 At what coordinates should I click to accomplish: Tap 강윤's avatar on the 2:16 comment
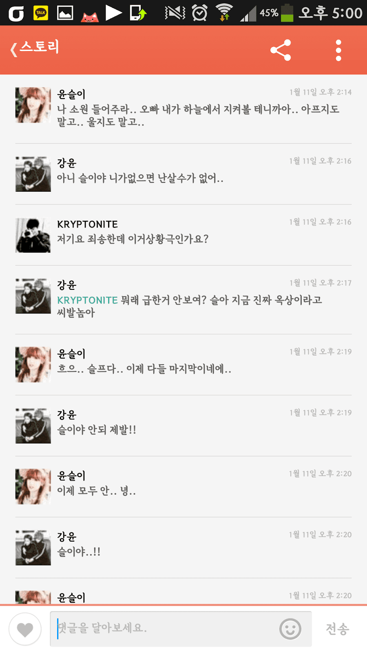pyautogui.click(x=33, y=174)
